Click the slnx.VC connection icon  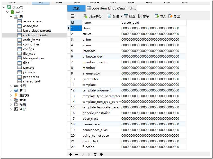pyautogui.click(x=9, y=7)
